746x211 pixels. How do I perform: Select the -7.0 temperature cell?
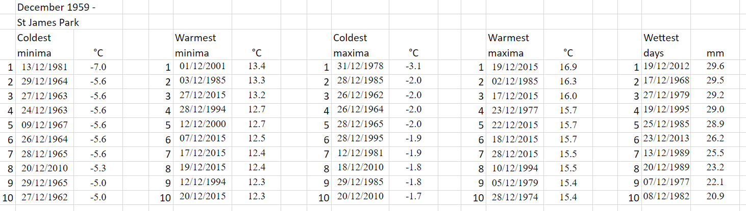coord(98,67)
